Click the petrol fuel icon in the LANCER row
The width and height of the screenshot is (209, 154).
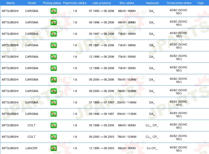tap(53, 148)
